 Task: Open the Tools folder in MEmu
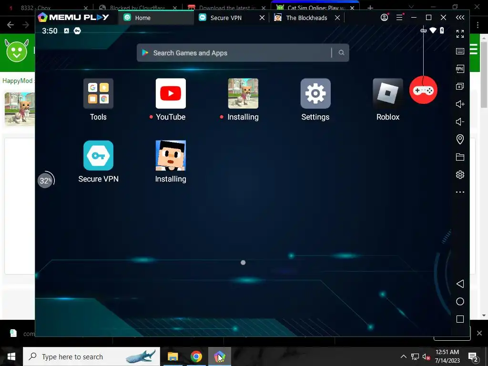98,93
